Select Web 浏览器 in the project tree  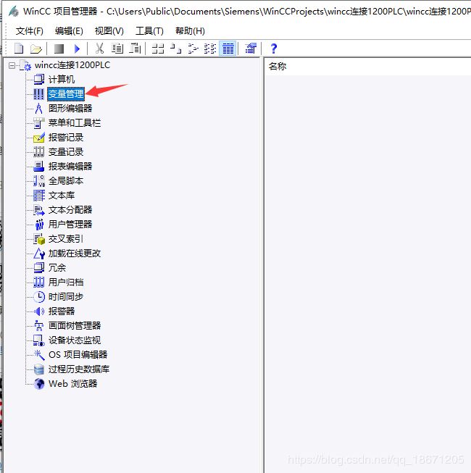(72, 383)
